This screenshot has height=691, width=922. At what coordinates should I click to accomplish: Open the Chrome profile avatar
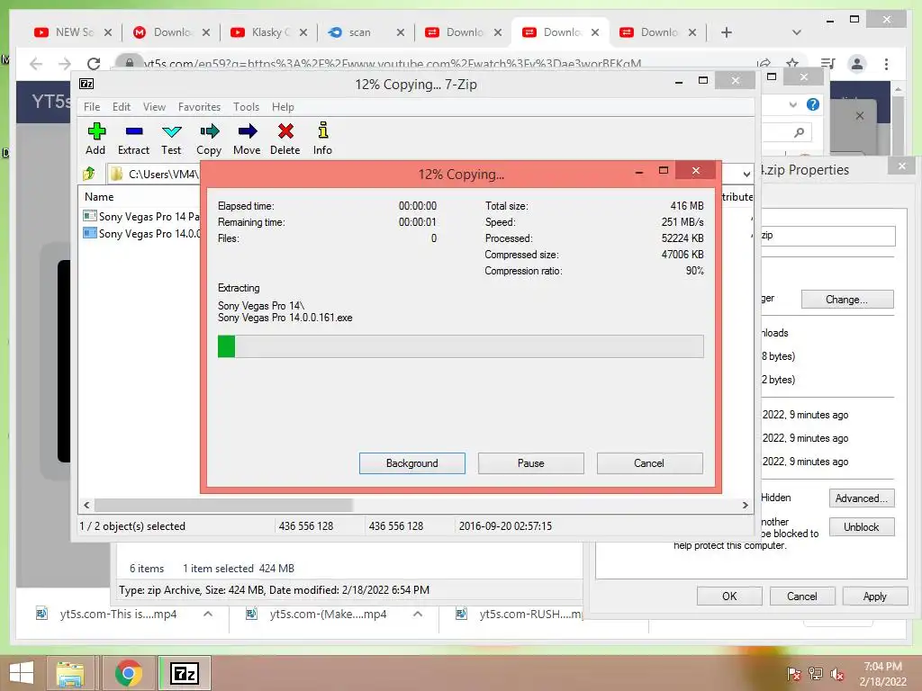click(x=857, y=64)
